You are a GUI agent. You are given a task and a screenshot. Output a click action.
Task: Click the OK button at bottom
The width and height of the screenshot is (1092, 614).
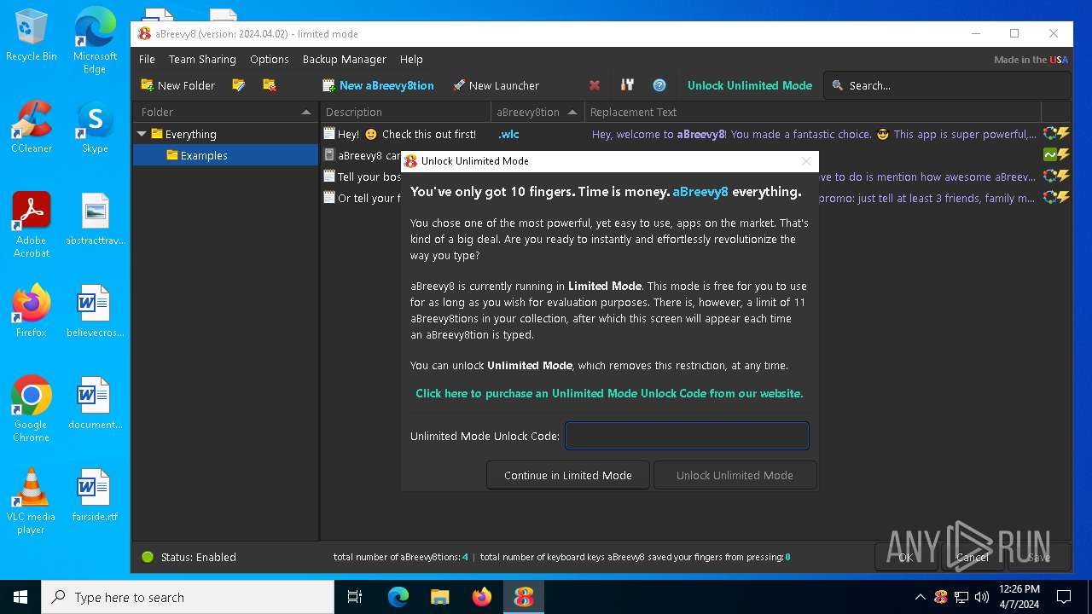pos(906,557)
